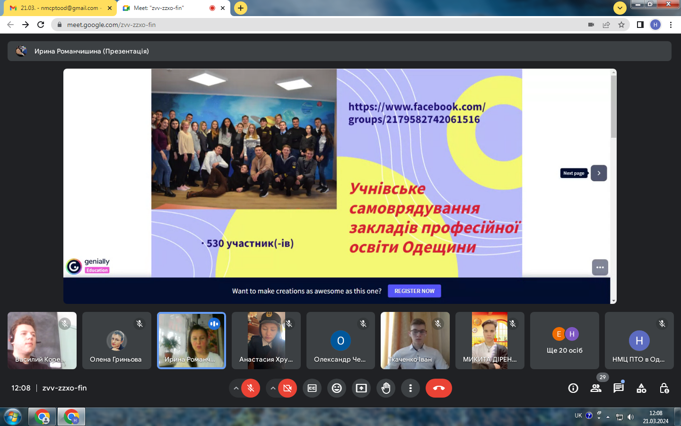The height and width of the screenshot is (426, 681).
Task: Show the participants list icon
Action: [596, 388]
